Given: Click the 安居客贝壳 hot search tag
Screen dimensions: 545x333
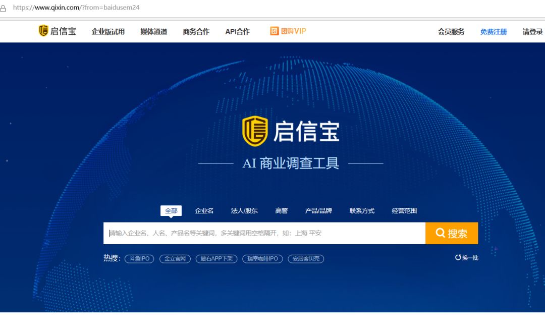Looking at the screenshot, I should 306,259.
